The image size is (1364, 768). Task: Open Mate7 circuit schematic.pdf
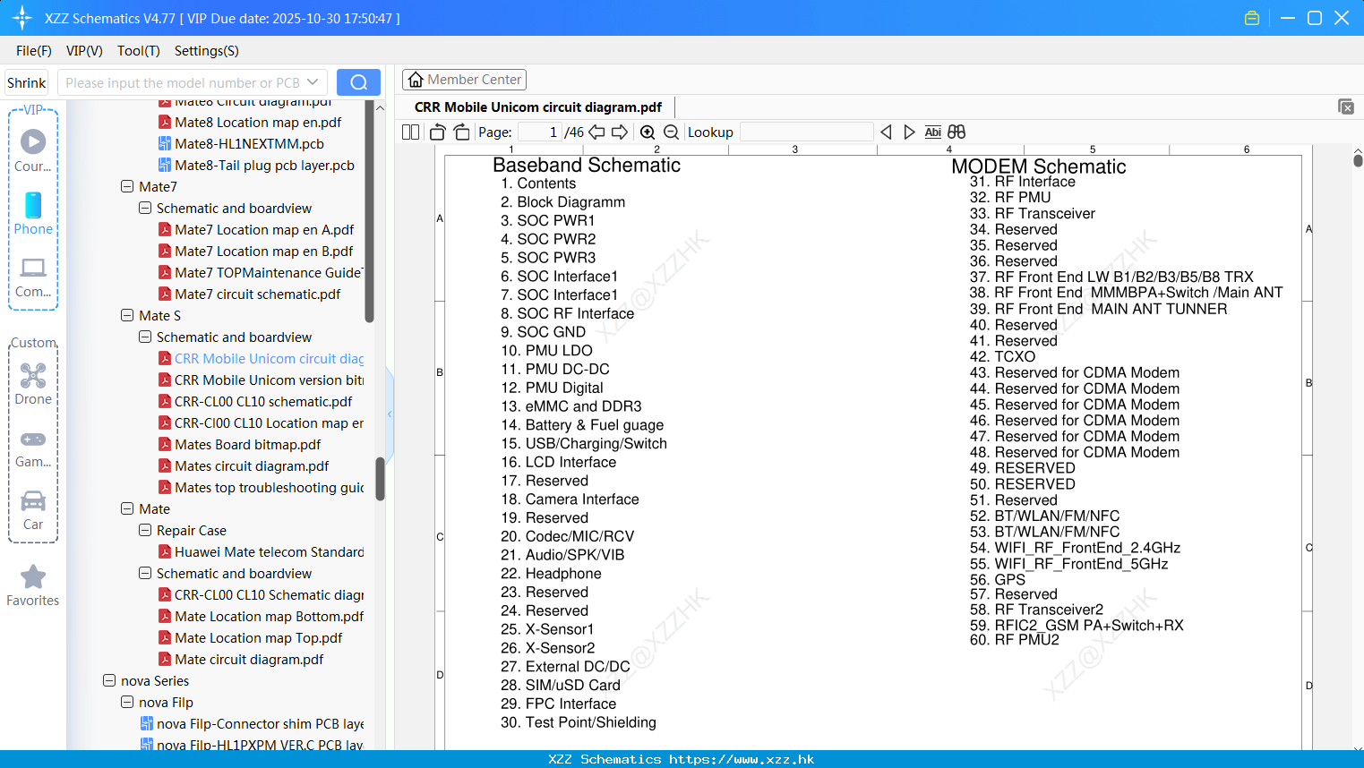(257, 294)
